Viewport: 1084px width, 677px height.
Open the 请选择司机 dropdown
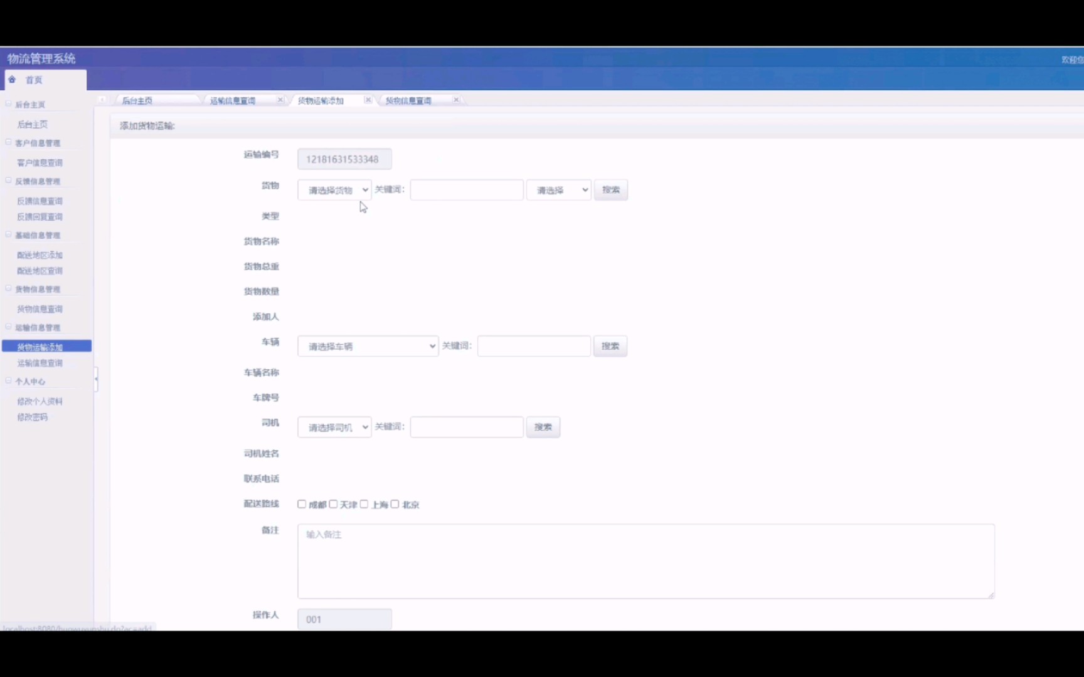click(x=334, y=428)
